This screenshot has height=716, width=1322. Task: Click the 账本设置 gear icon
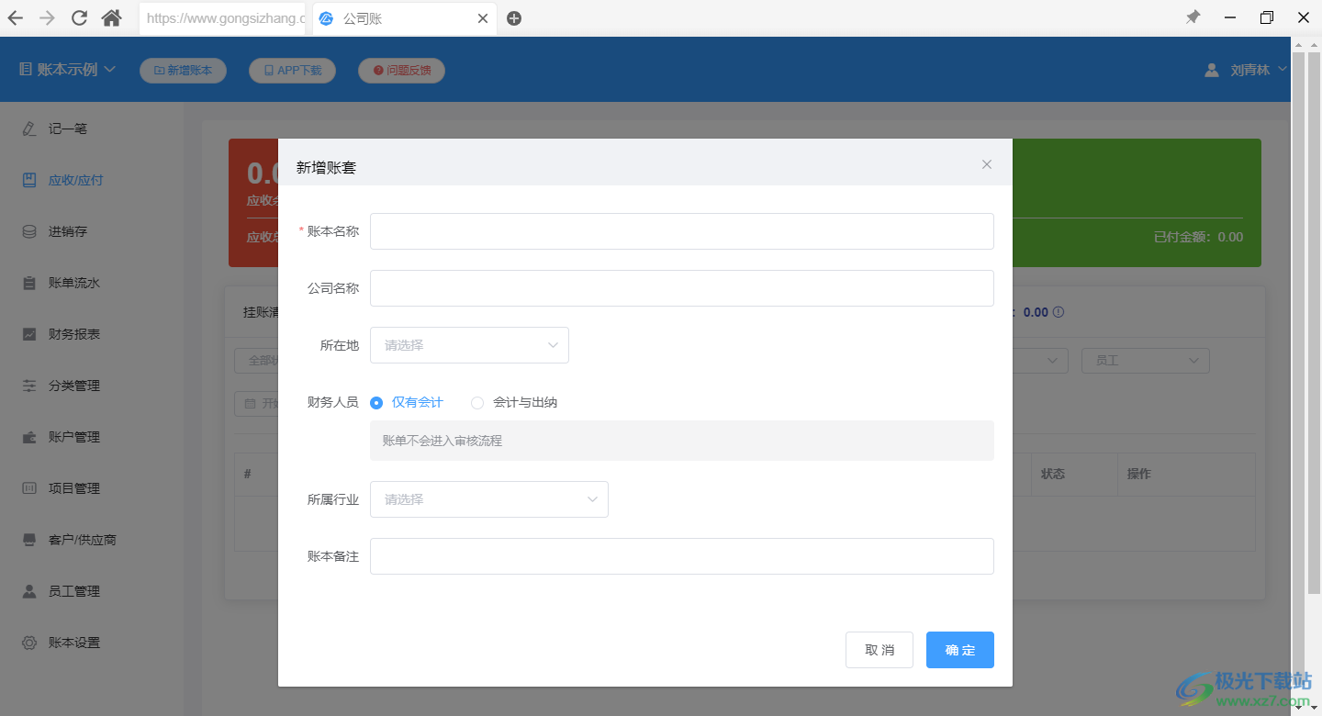tap(29, 643)
